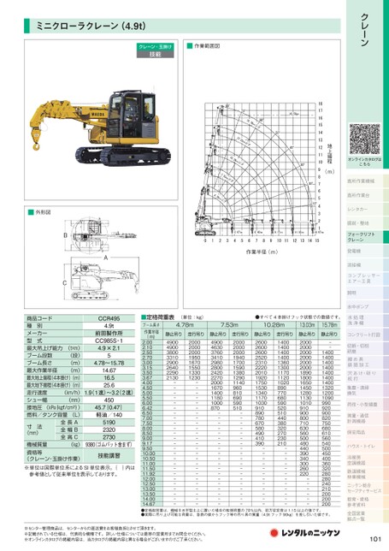Click the overall length A value 5190
This screenshot has height=551, width=389.
(109, 423)
